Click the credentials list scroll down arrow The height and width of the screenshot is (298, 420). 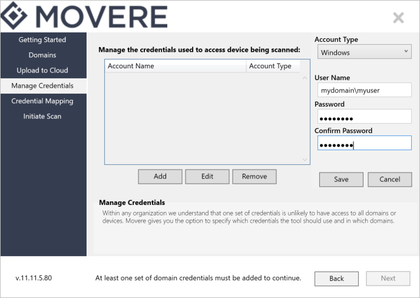click(305, 160)
